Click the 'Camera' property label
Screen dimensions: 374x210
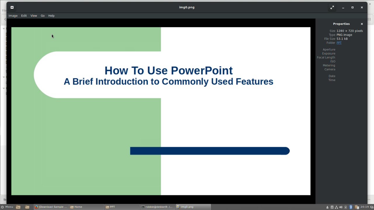(330, 69)
